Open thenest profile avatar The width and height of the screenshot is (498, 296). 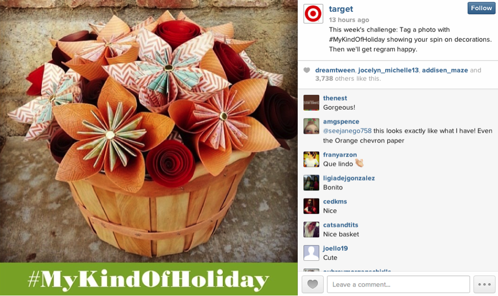click(311, 103)
